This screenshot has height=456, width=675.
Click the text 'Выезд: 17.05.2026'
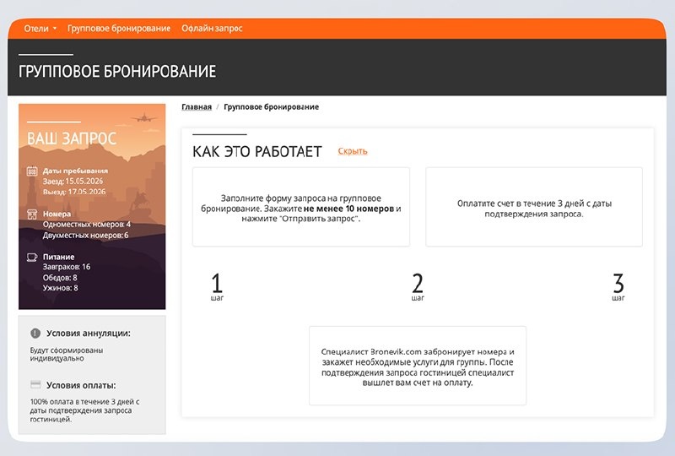[x=74, y=192]
